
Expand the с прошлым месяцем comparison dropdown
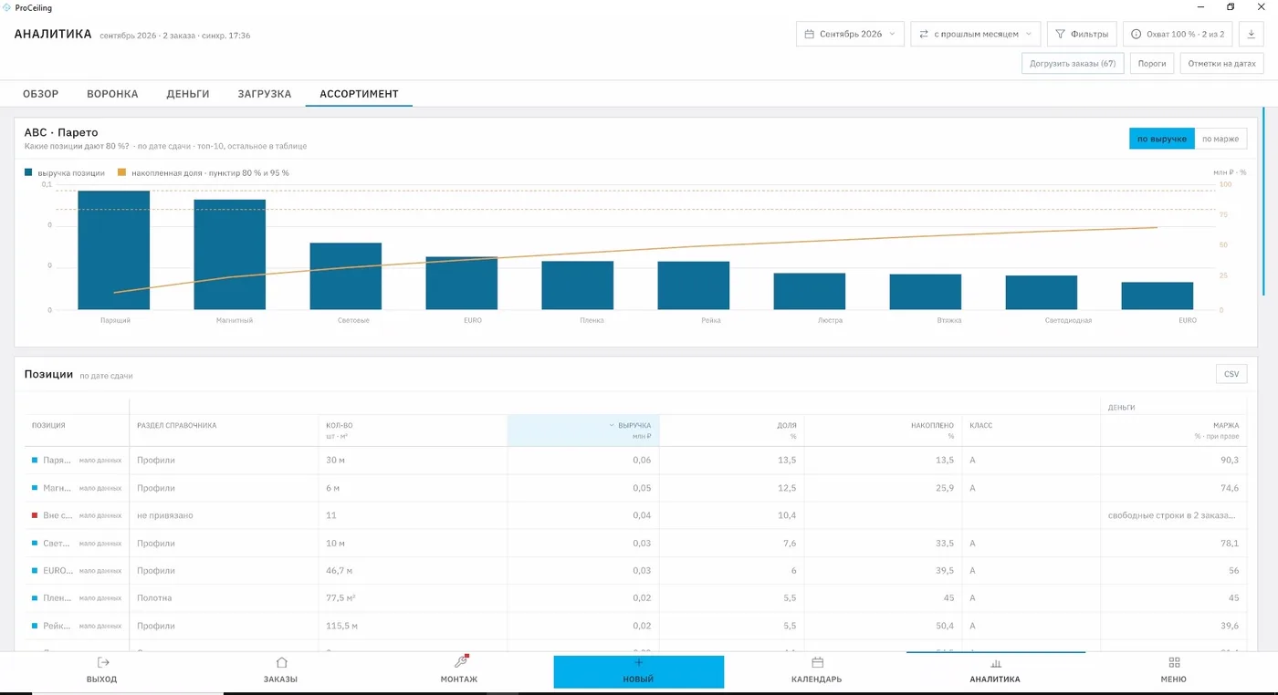tap(975, 34)
